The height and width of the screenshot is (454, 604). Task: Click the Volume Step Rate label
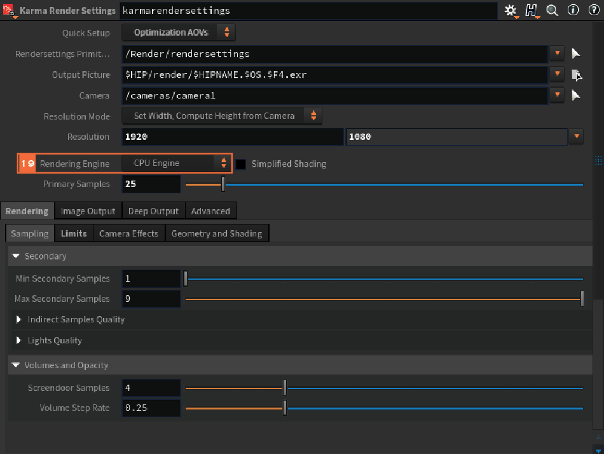(x=74, y=408)
